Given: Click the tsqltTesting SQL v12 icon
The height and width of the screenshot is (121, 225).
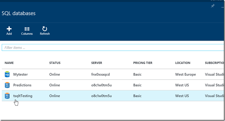Looking at the screenshot, I should pos(7,96).
